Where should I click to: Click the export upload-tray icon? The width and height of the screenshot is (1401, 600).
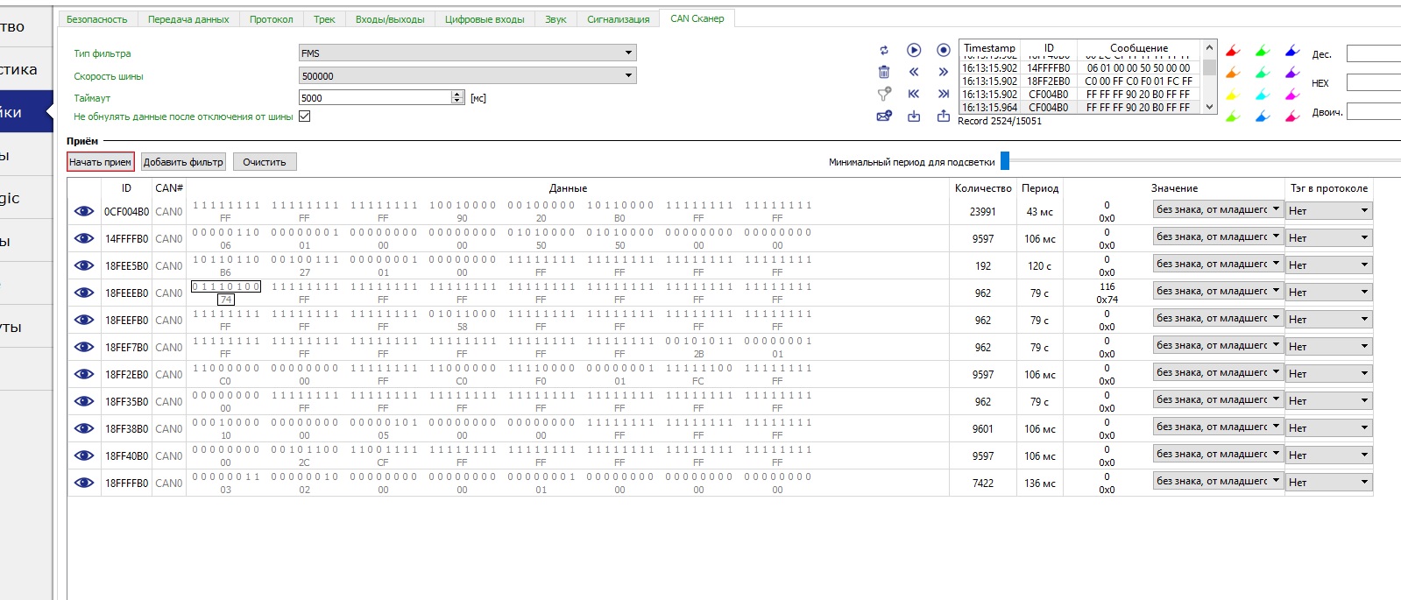coord(944,116)
